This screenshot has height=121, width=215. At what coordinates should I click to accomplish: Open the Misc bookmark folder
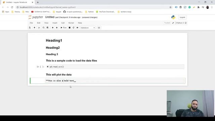(26, 12)
